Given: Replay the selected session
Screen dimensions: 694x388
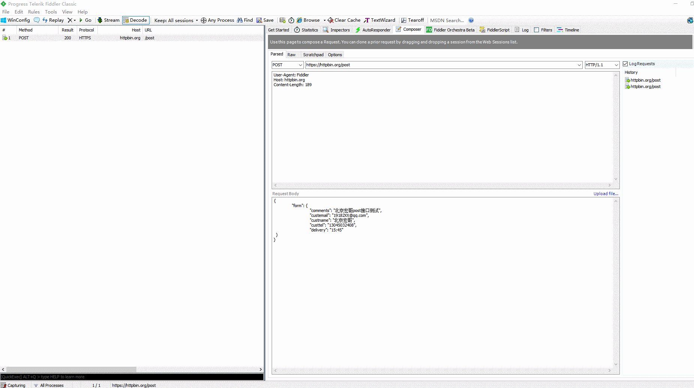Looking at the screenshot, I should coord(53,20).
